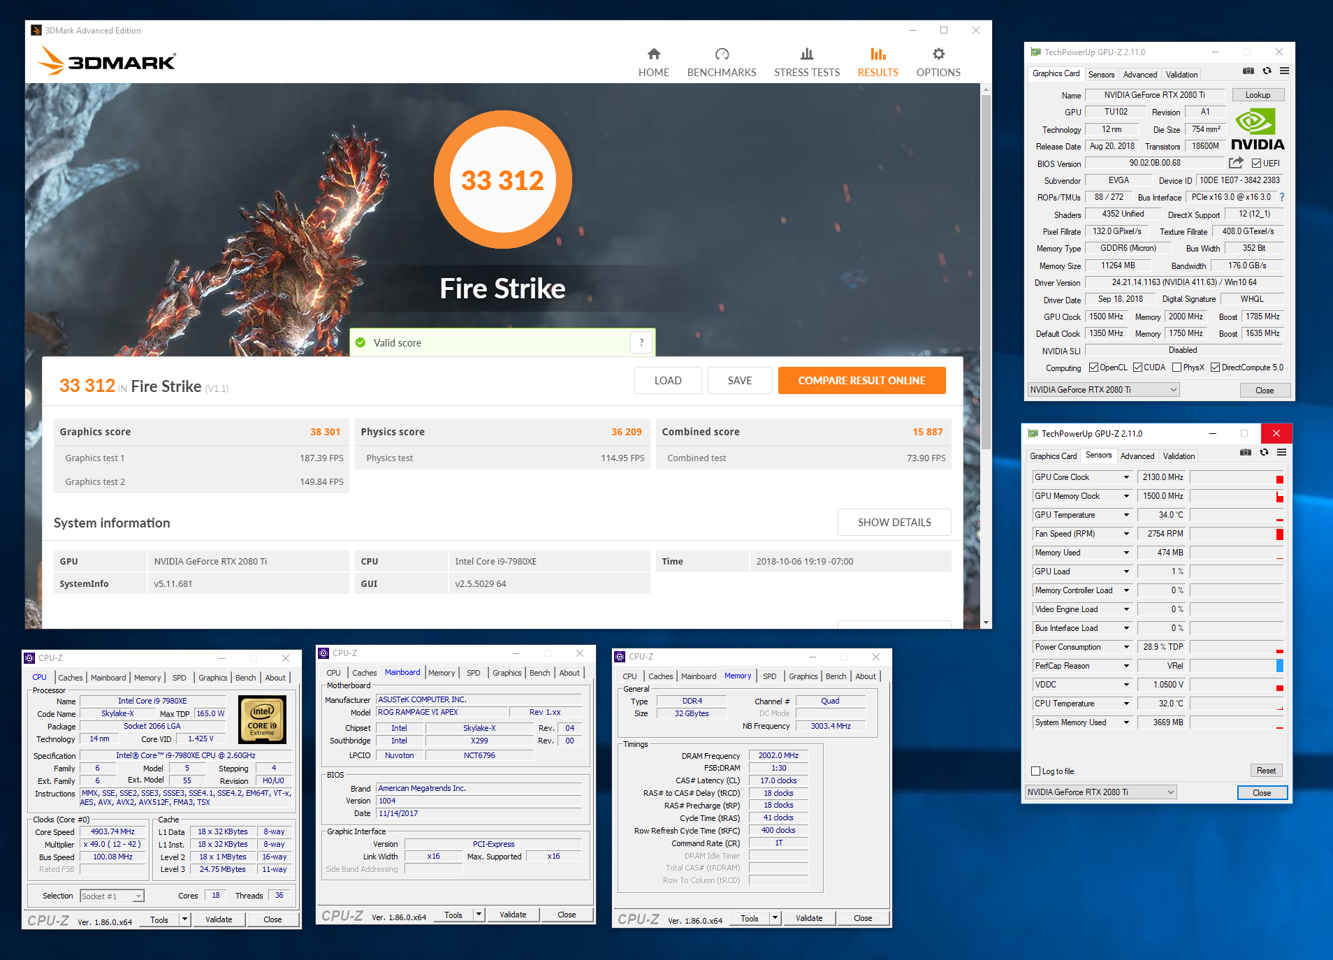Take screenshot in GPU-Z Sensors window
This screenshot has height=960, width=1333.
tap(1246, 453)
